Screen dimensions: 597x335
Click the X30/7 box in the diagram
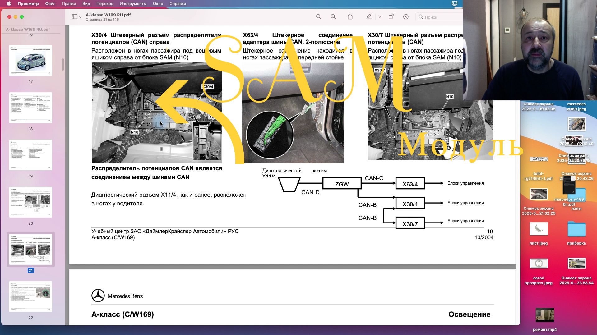tap(410, 223)
